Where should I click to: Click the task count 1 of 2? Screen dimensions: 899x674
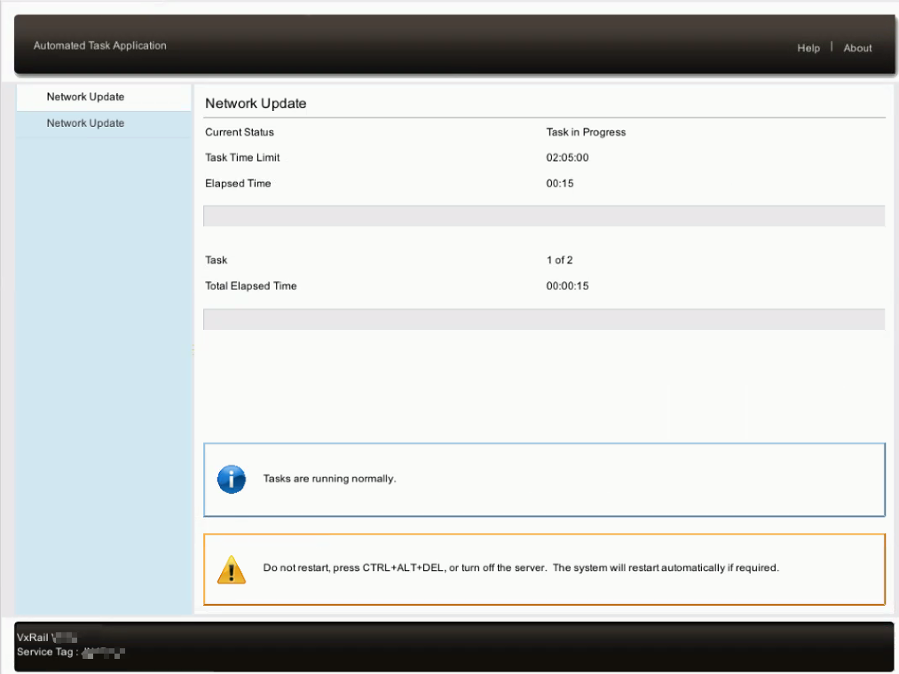coord(559,260)
